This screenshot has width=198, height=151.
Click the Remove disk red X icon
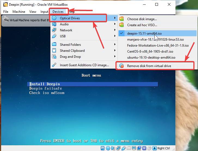[x=121, y=66]
